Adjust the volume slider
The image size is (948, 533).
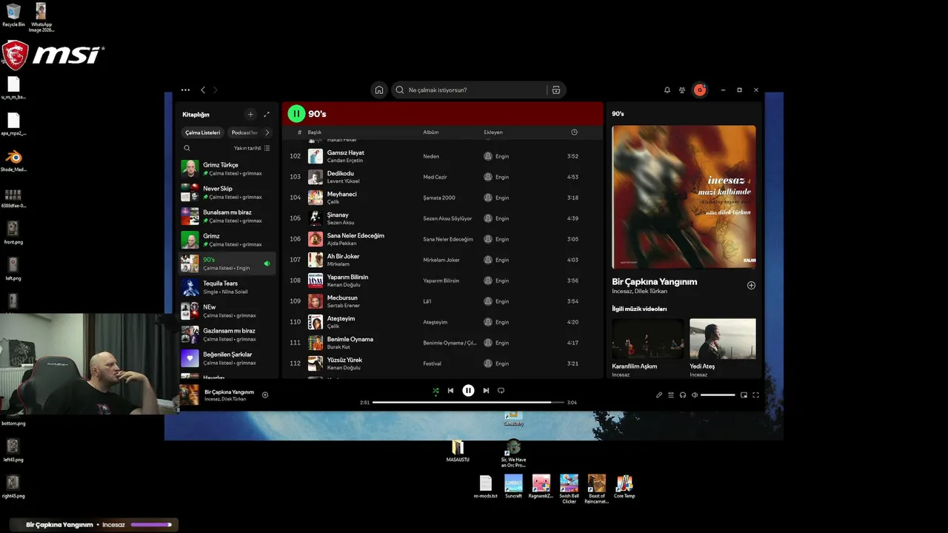[718, 395]
